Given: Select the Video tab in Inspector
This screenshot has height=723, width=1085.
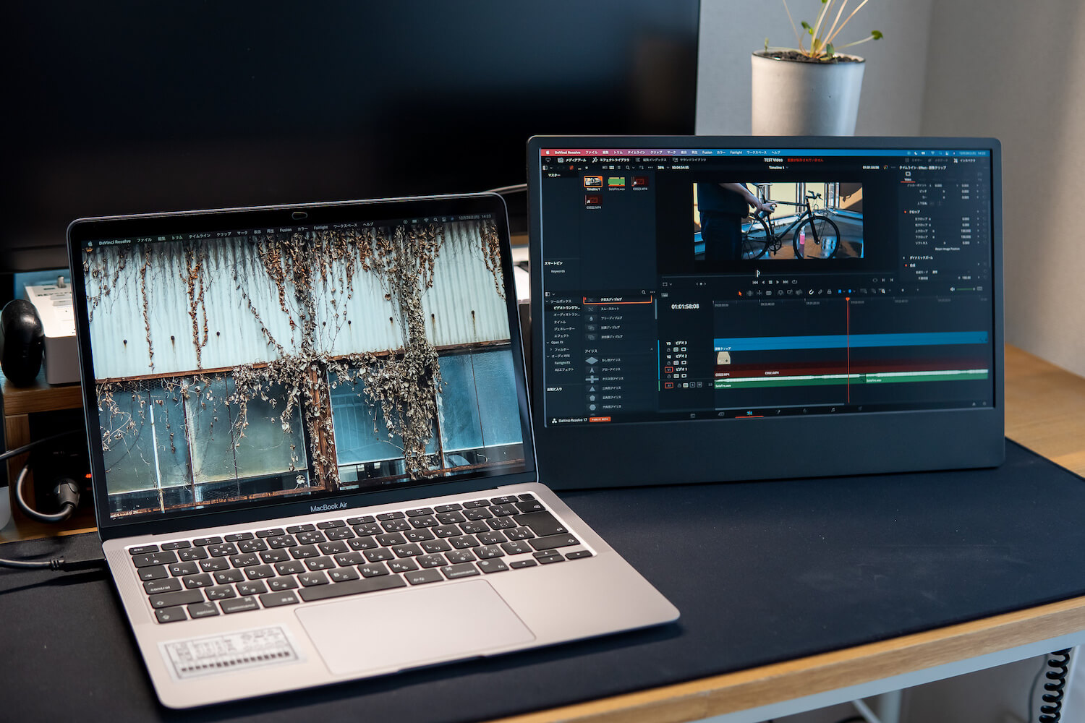Looking at the screenshot, I should (908, 176).
